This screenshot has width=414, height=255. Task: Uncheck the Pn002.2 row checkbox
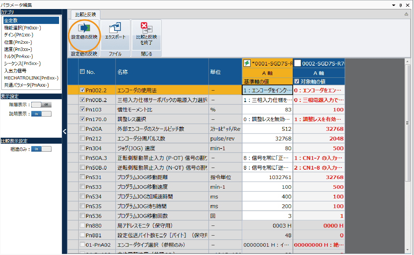coord(82,90)
